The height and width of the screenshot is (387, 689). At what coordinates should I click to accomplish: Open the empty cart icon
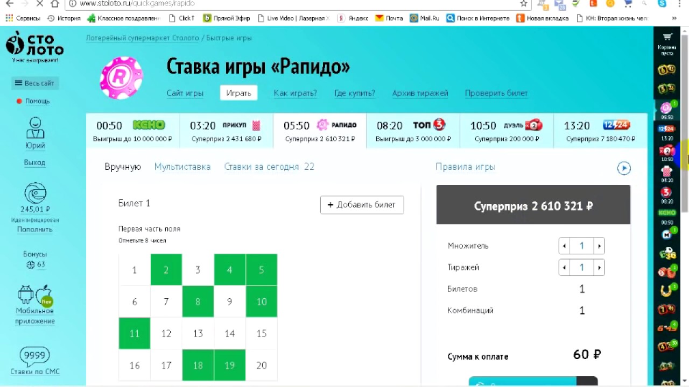(x=667, y=37)
